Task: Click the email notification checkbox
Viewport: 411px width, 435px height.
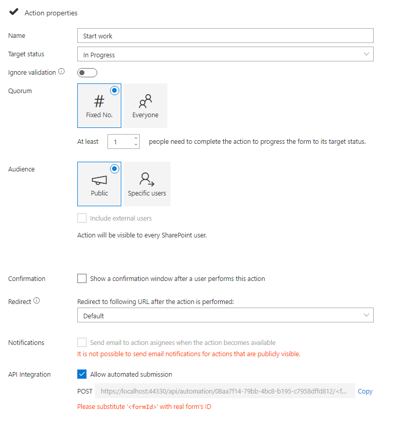Action: (x=82, y=342)
